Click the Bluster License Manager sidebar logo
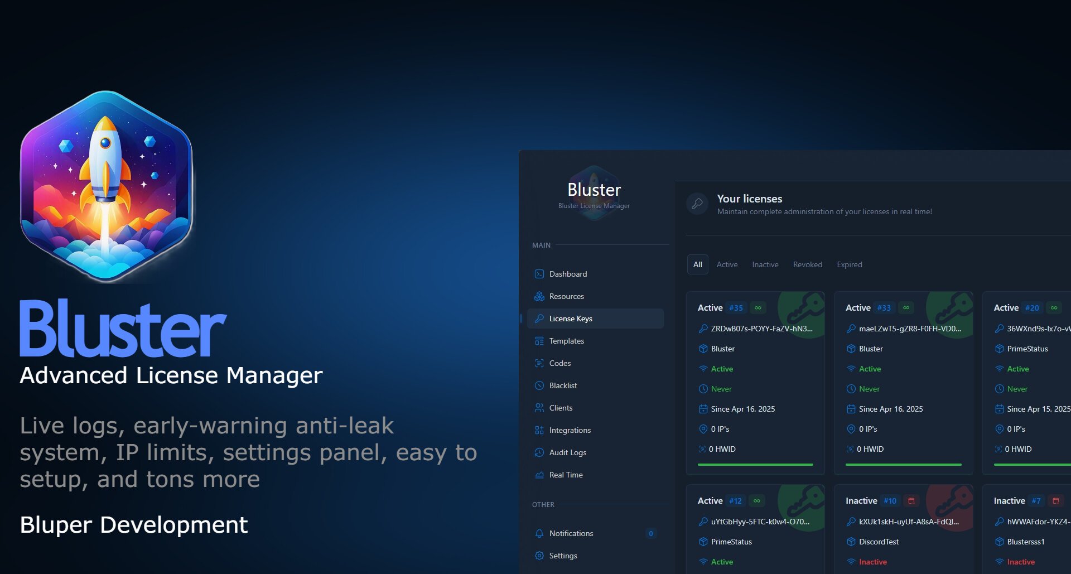The width and height of the screenshot is (1071, 574). point(594,194)
